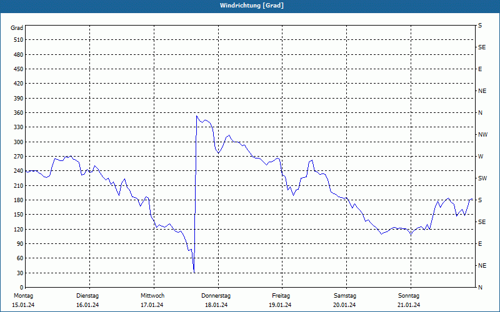Click the "SE" compass label beside the 480 gridline
Screen dimensions: 500x312
[482, 47]
